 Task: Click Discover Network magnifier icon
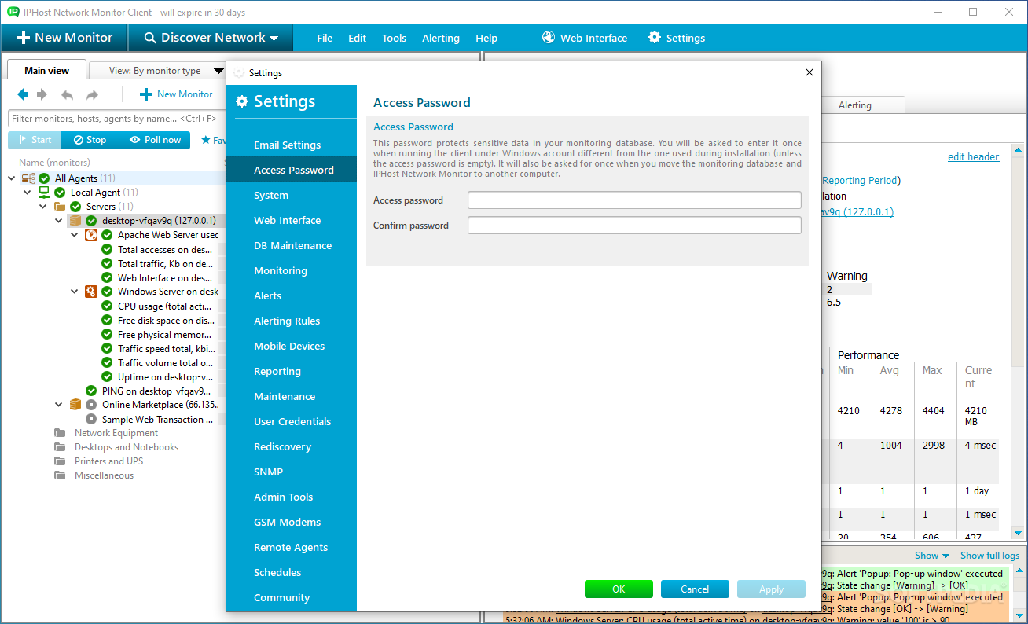click(x=149, y=38)
